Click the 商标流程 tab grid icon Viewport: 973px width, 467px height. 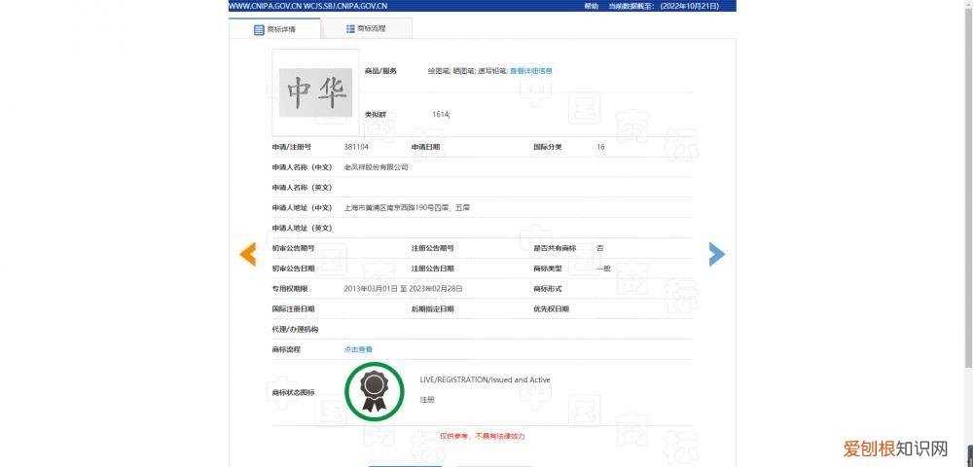(x=350, y=28)
